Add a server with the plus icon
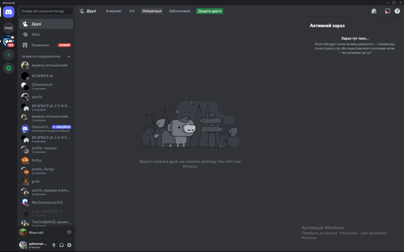 tap(8, 55)
